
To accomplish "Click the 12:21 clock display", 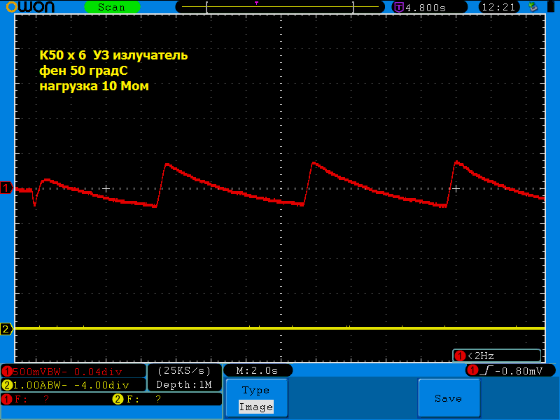I will [499, 7].
